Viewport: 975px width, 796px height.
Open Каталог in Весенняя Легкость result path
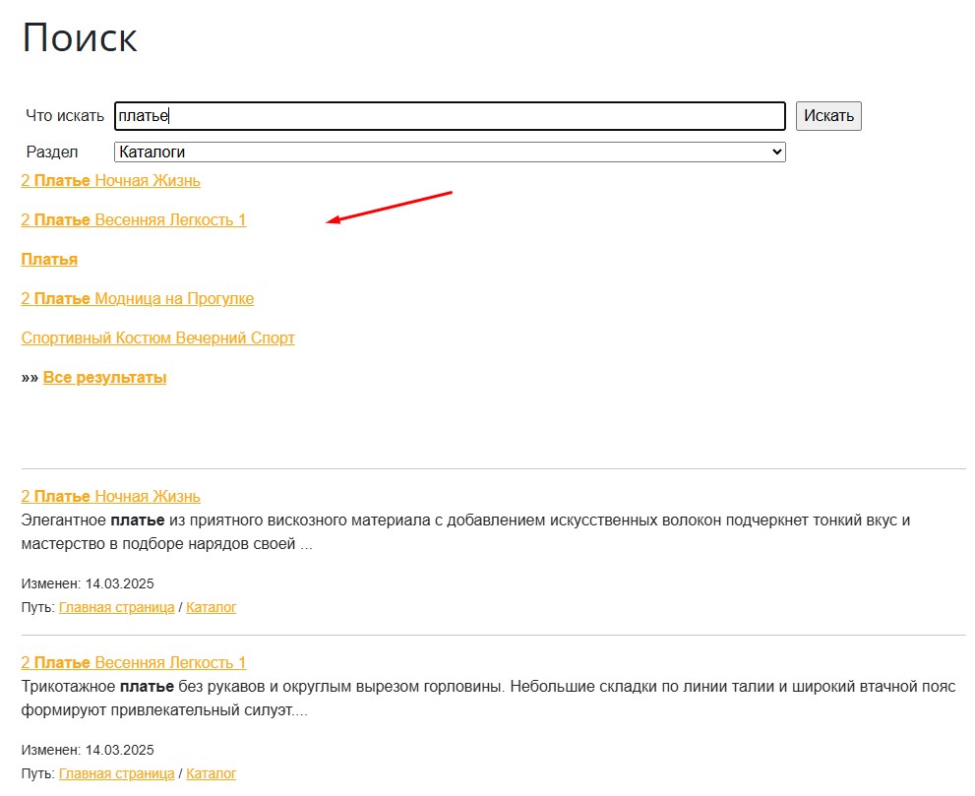[x=211, y=774]
